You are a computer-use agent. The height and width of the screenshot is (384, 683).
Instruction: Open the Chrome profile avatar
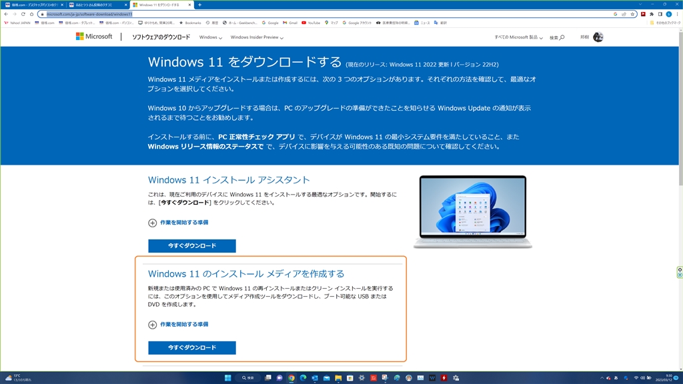(x=669, y=14)
